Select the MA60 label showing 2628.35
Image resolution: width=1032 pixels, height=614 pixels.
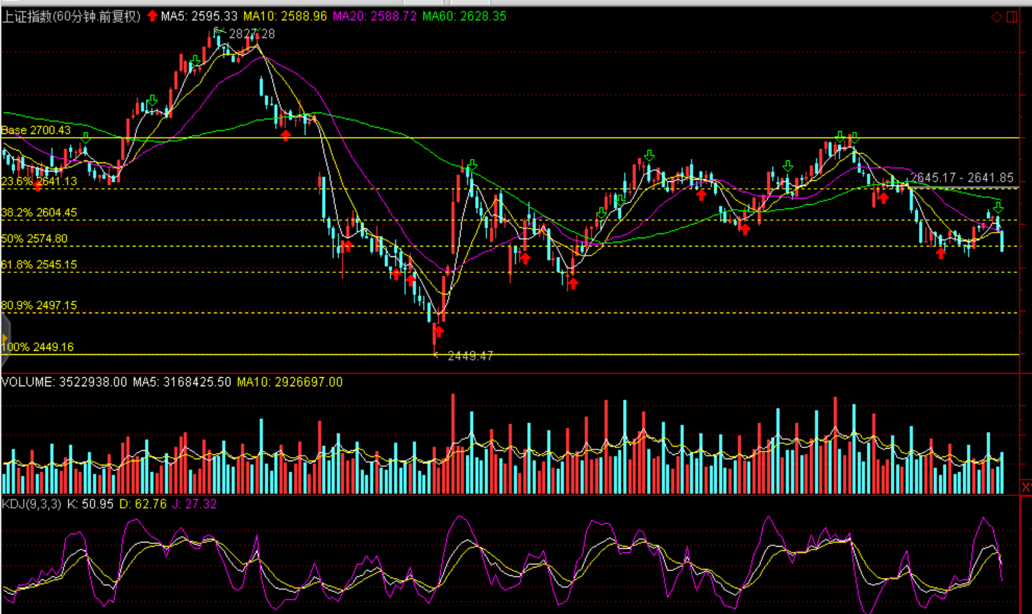click(x=464, y=16)
